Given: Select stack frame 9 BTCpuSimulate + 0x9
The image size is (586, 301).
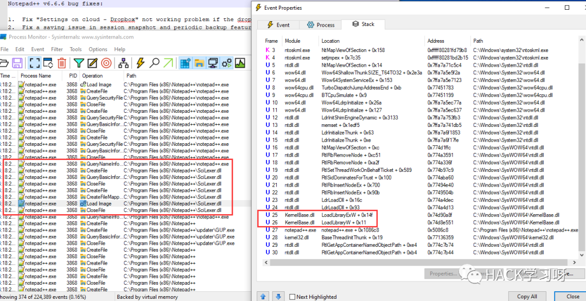Looking at the screenshot, I should point(421,95).
